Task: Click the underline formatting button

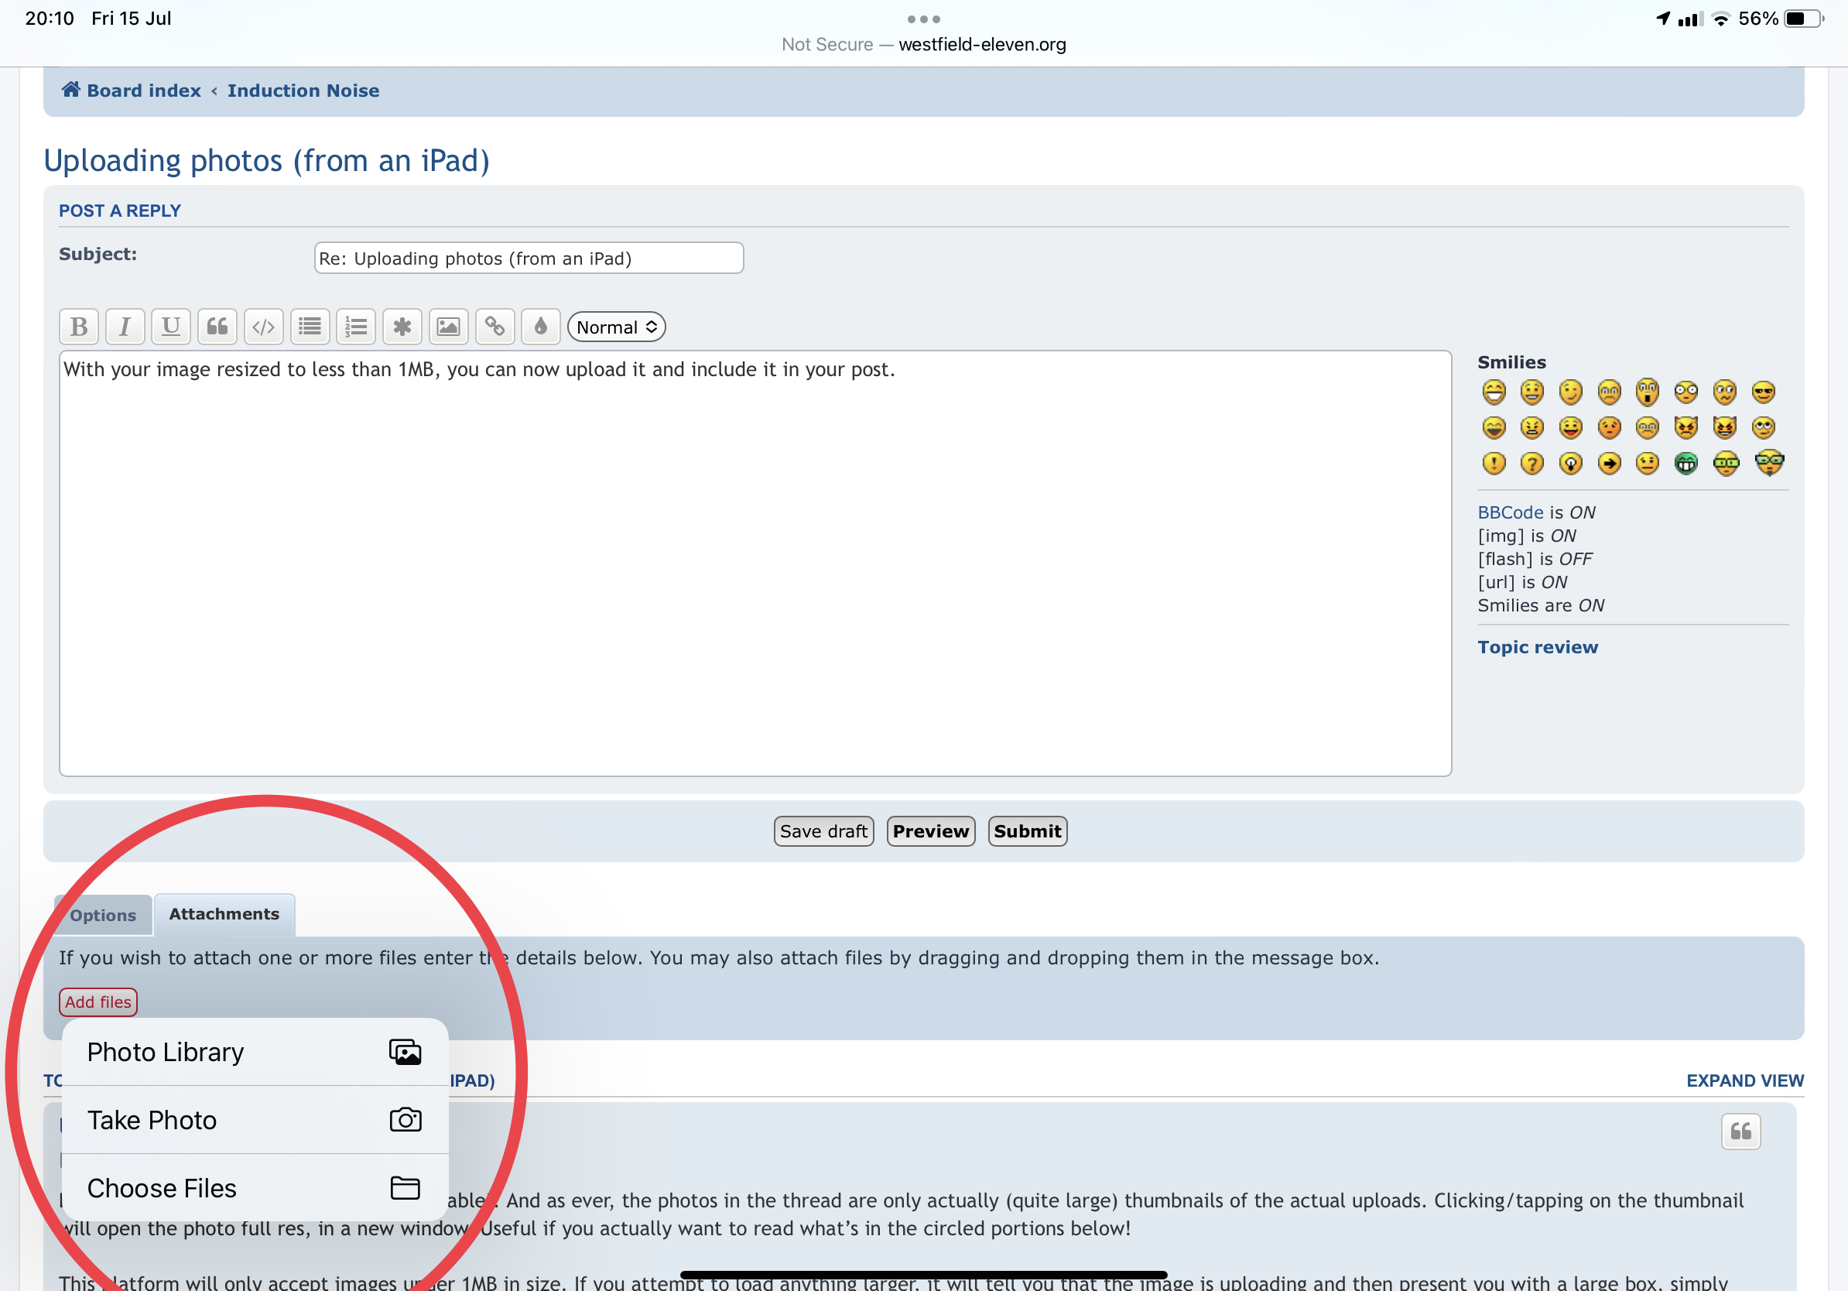Action: click(x=170, y=327)
